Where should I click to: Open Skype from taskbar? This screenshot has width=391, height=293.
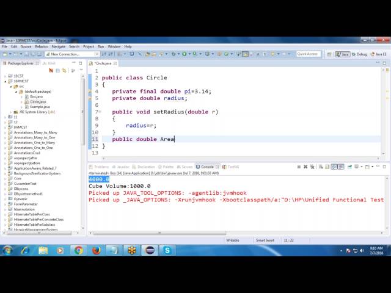[x=167, y=250]
